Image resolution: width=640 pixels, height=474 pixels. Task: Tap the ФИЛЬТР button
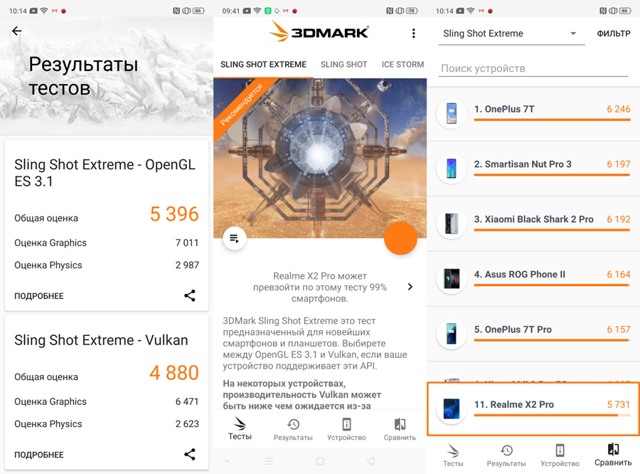click(614, 33)
